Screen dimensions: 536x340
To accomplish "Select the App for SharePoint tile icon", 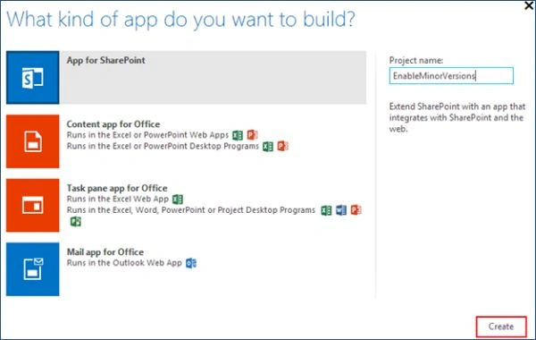I will (x=32, y=77).
